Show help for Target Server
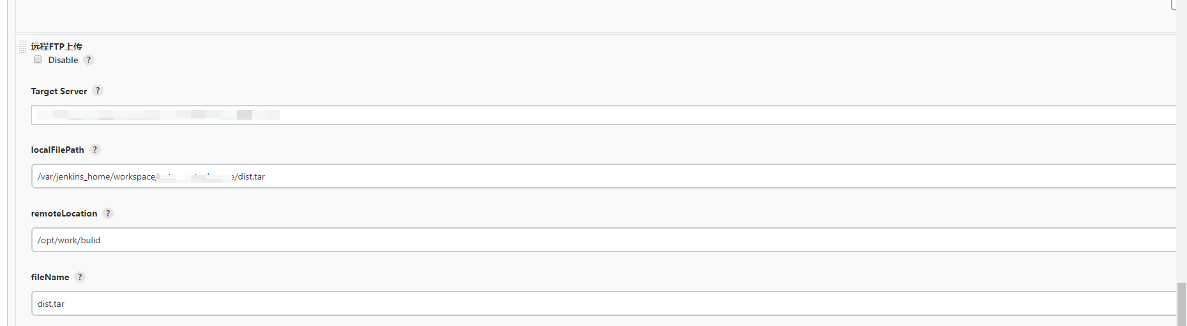Image resolution: width=1187 pixels, height=326 pixels. pyautogui.click(x=98, y=90)
